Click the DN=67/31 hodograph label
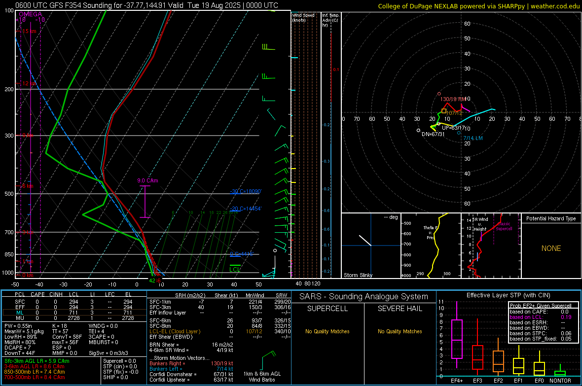The width and height of the screenshot is (582, 386). (433, 135)
